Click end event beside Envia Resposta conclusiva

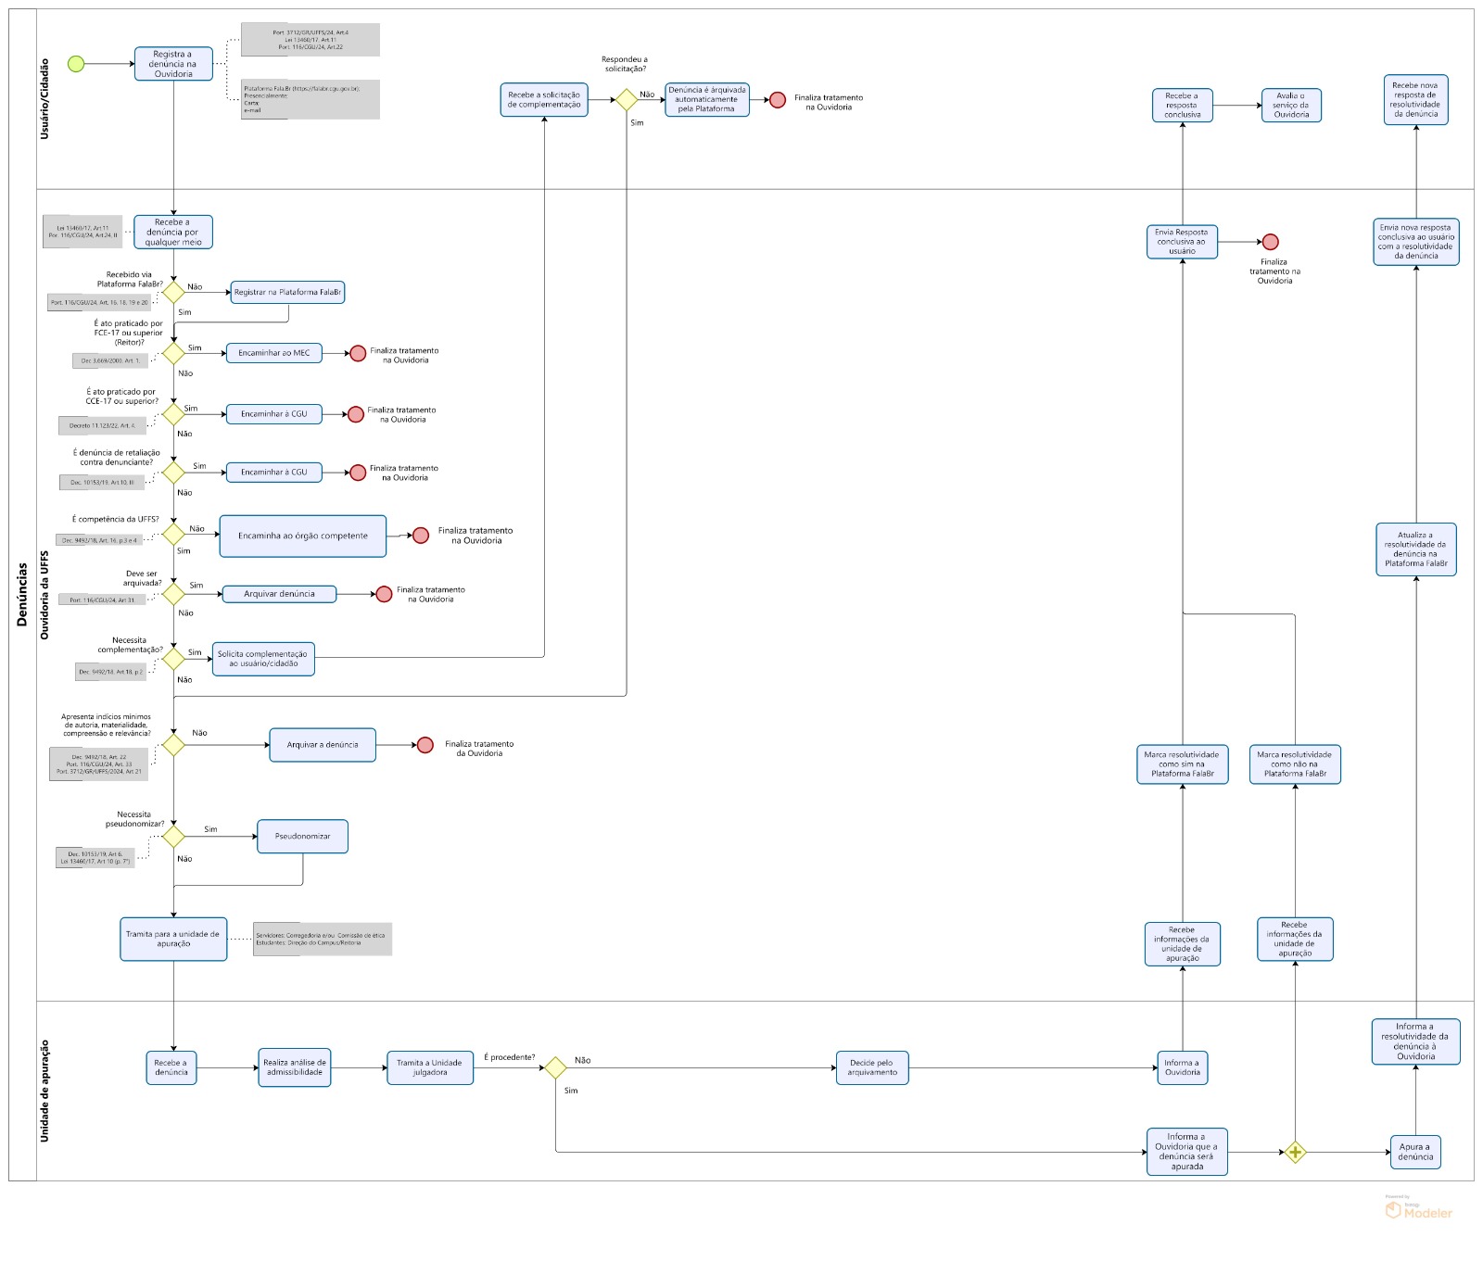click(1270, 242)
